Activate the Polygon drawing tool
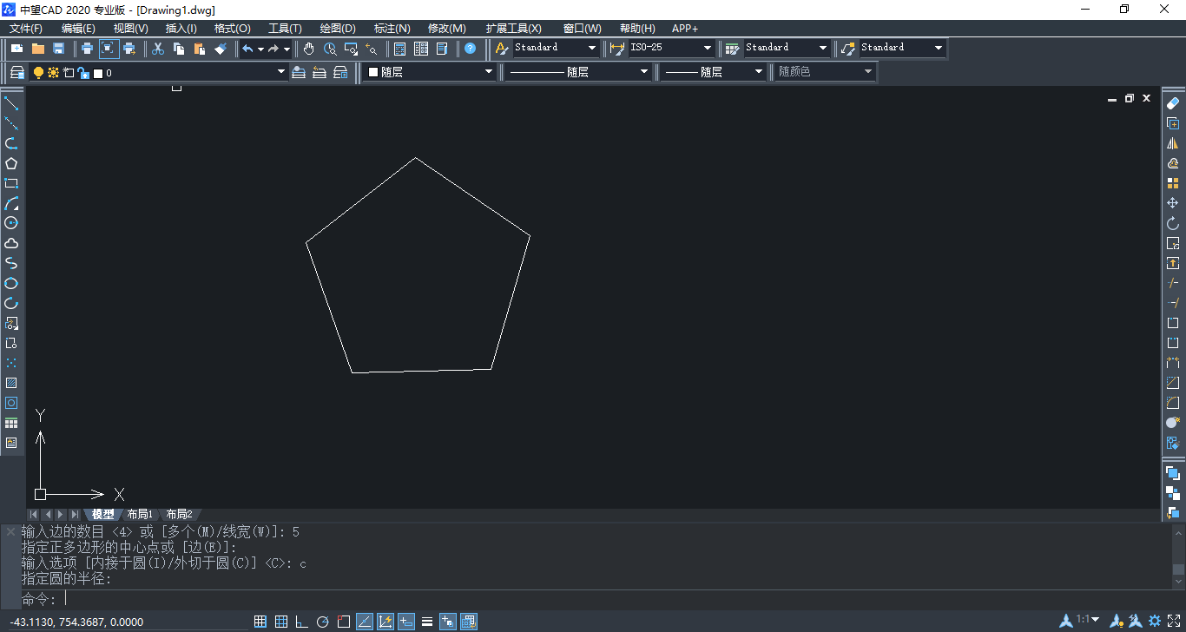The image size is (1186, 632). pos(11,163)
